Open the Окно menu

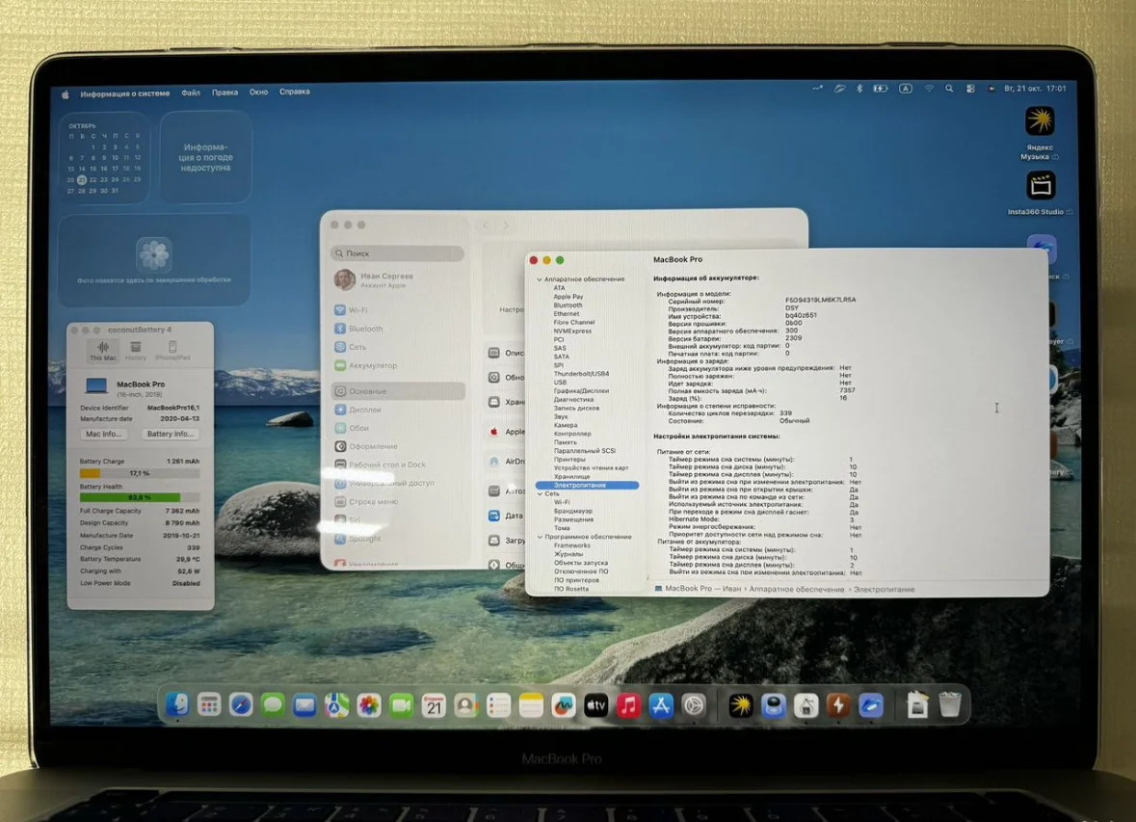pos(258,93)
